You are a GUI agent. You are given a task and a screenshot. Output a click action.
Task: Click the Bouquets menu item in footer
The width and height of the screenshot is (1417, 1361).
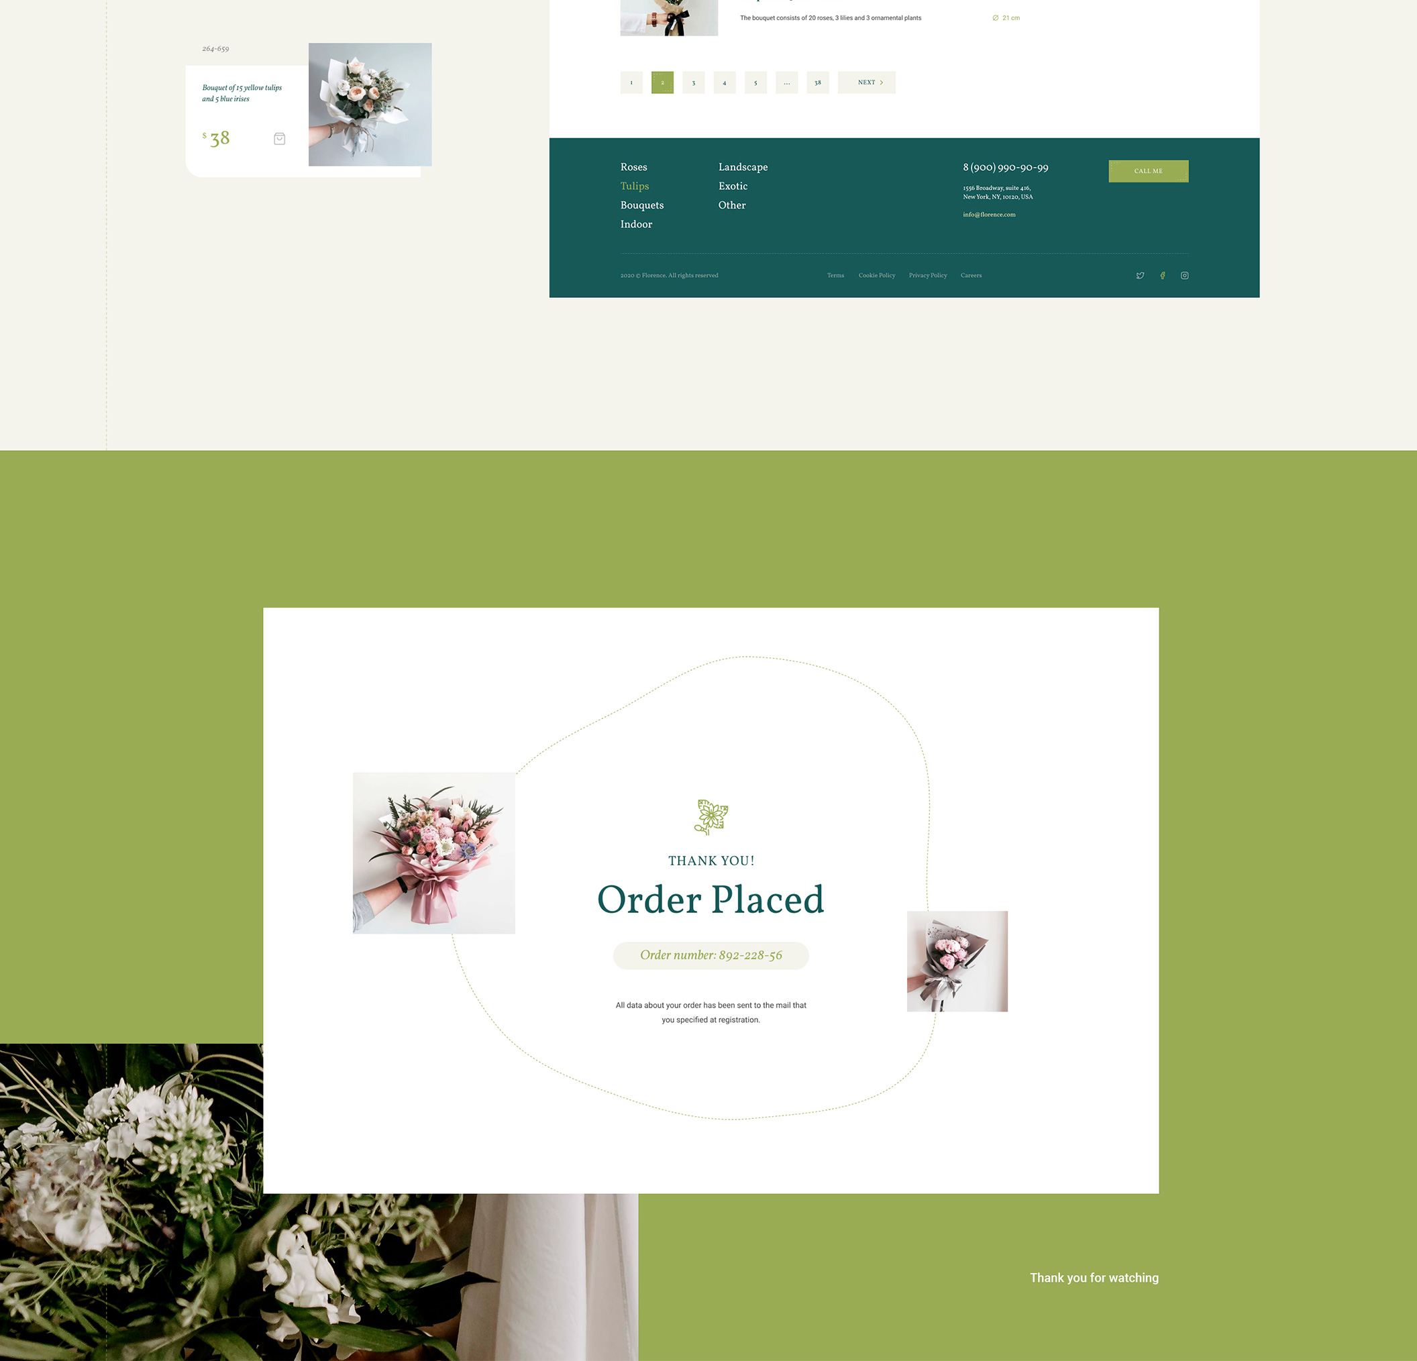[x=641, y=205]
